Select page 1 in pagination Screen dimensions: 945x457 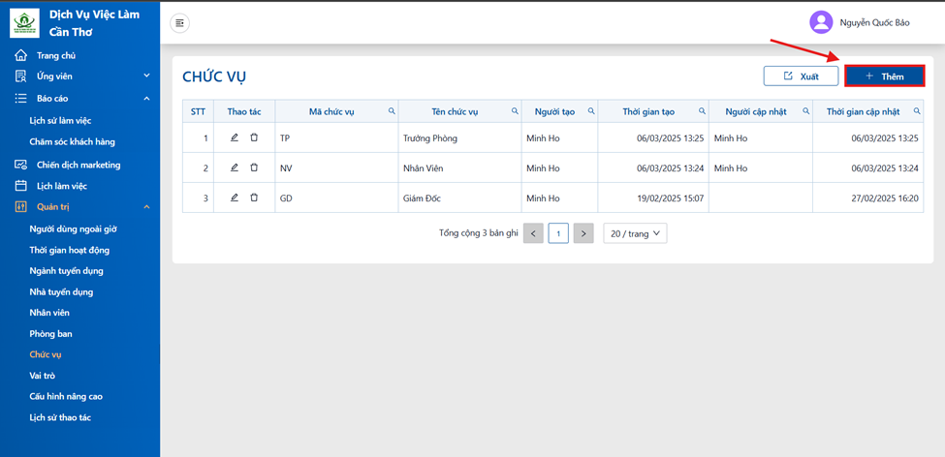click(558, 233)
